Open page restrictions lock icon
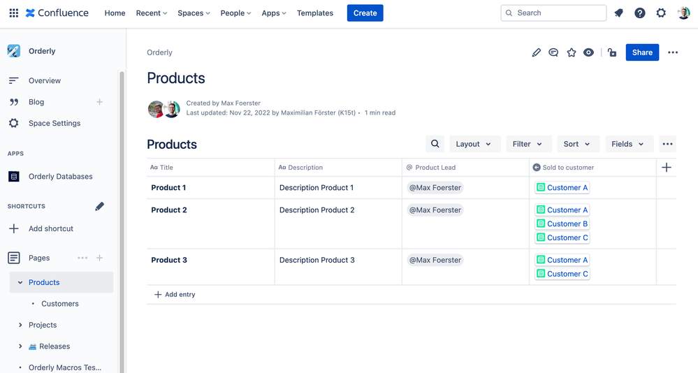The image size is (698, 373). (613, 52)
